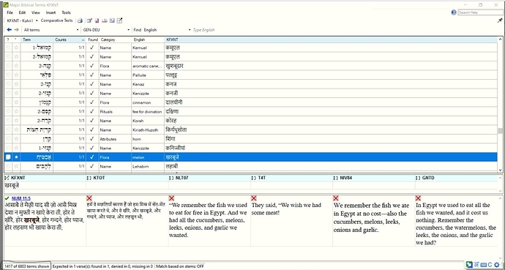Click "1417 of 6803 terms shown" status

[27, 266]
